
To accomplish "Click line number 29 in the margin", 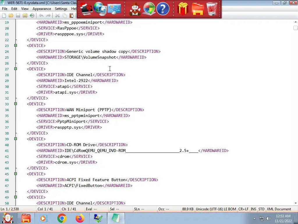I will 7,81.
